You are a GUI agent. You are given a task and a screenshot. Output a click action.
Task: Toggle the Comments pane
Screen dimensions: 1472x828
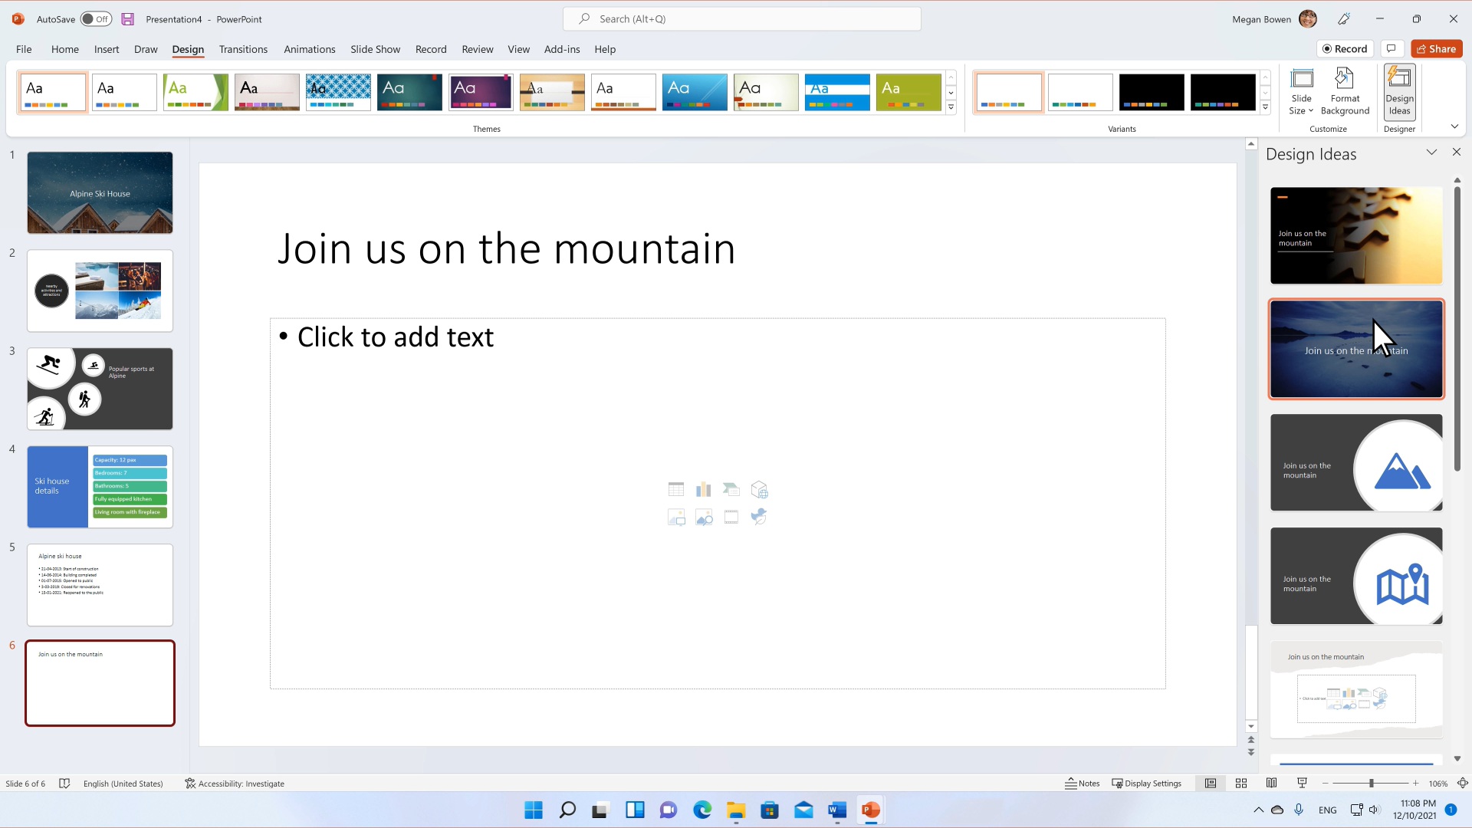(1391, 48)
